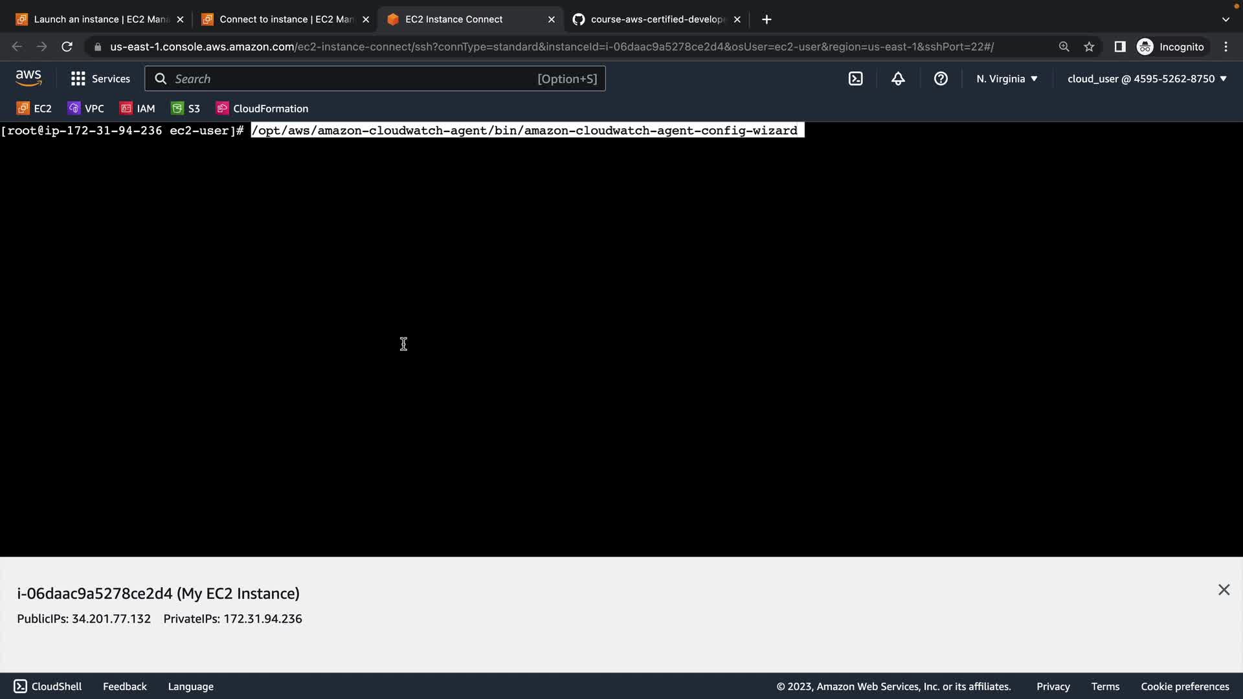Open the CloudFormation favorites shortcut
The image size is (1243, 699).
pos(262,109)
